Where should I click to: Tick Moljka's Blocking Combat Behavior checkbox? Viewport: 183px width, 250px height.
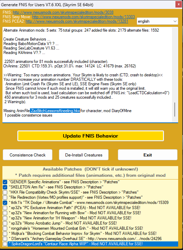(5, 233)
